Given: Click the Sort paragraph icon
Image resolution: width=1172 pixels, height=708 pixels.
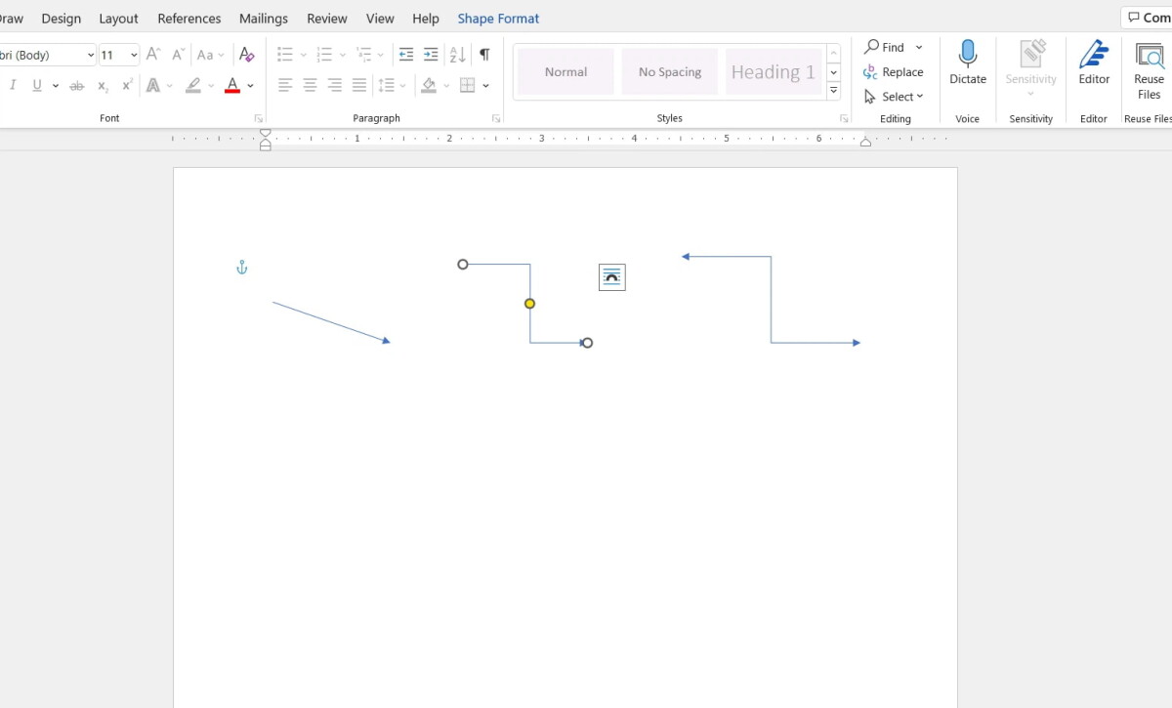Looking at the screenshot, I should 457,55.
